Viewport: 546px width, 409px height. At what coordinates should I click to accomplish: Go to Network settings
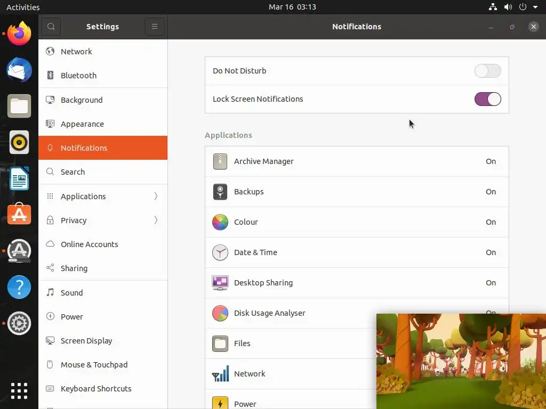(x=103, y=52)
